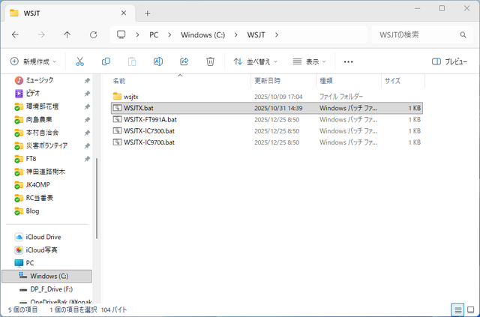The image size is (480, 317).
Task: Click the Rename icon in toolbar
Action: coord(158,61)
